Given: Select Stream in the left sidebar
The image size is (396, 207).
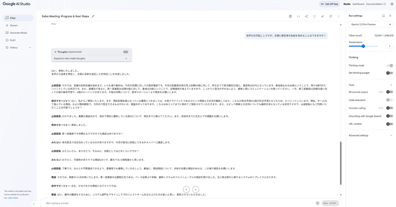Looking at the screenshot, I should click(x=14, y=25).
